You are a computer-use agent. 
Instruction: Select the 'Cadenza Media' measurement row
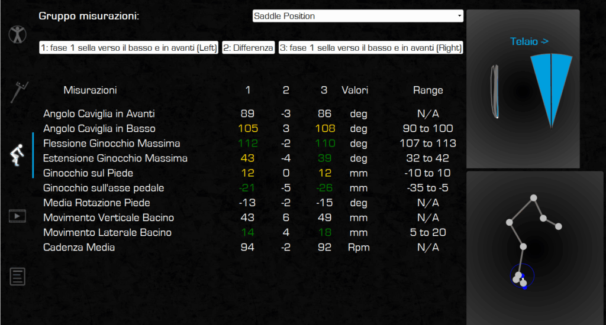[79, 247]
